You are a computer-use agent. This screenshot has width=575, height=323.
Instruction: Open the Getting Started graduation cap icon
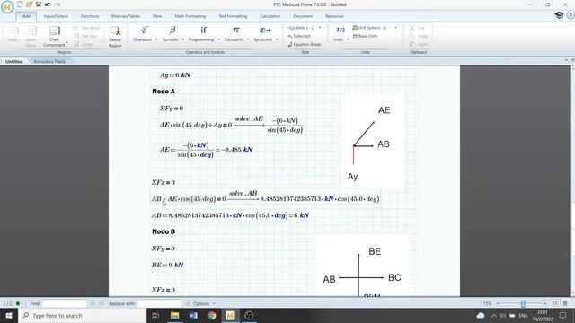[x=559, y=15]
